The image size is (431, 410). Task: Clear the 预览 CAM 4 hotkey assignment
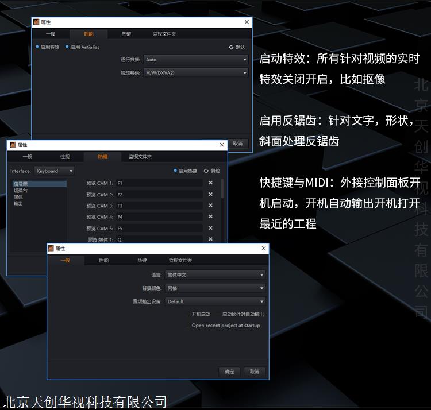[x=210, y=217]
